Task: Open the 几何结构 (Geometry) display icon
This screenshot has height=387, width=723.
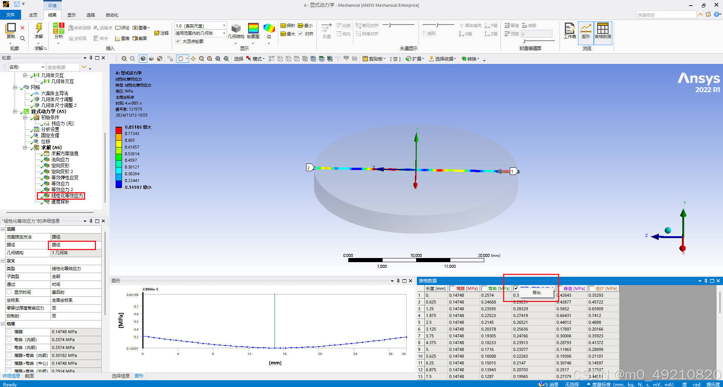Action: click(236, 29)
